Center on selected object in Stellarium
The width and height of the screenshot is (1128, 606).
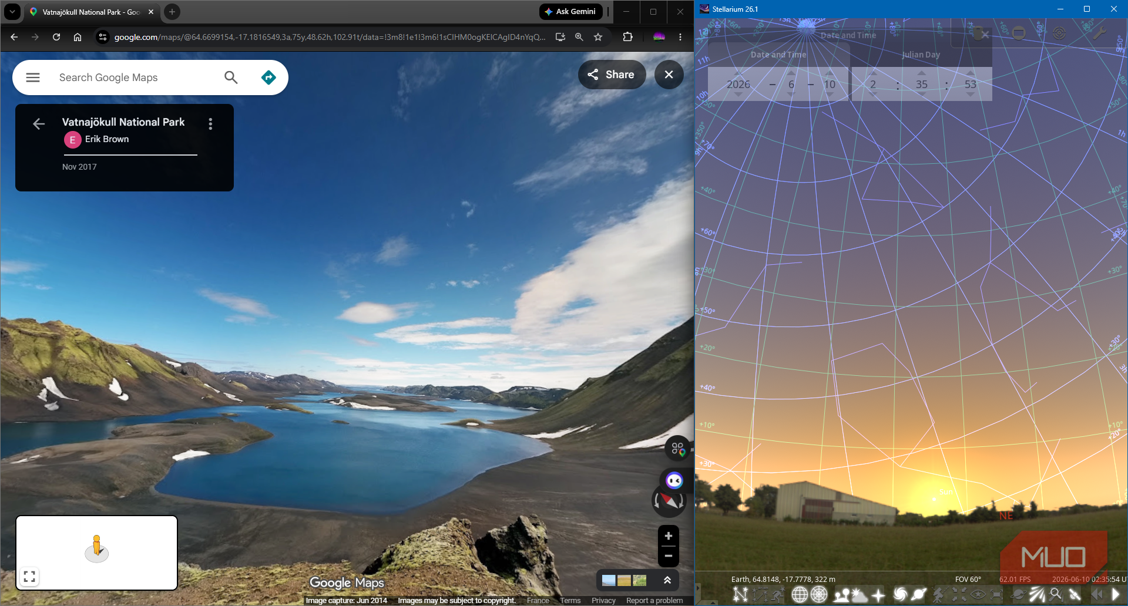[959, 595]
